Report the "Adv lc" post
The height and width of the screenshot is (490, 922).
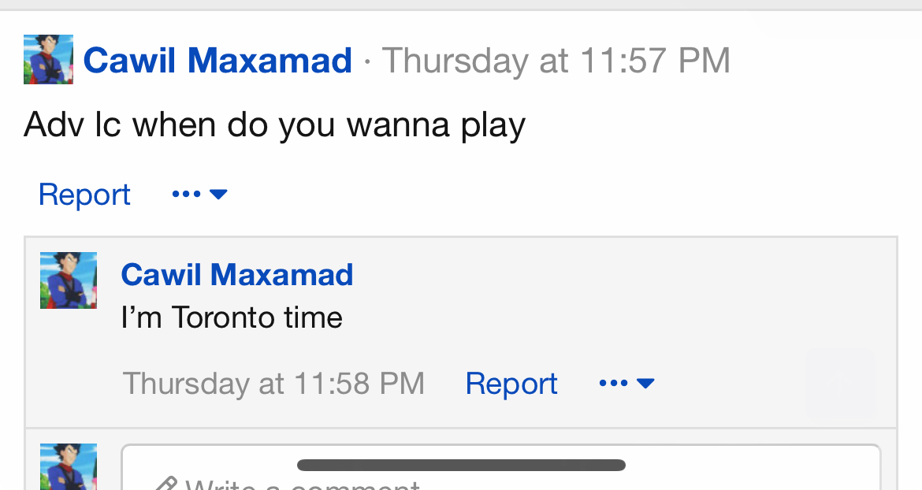coord(84,194)
